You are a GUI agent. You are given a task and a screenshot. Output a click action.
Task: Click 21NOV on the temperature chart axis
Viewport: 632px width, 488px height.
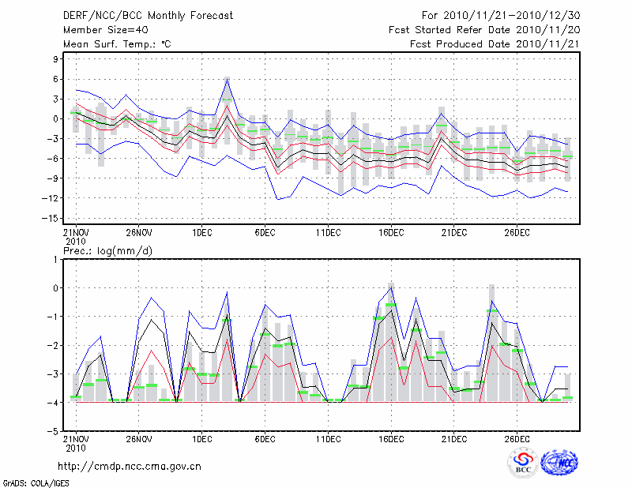point(76,233)
